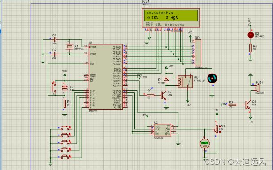Click the ground symbol below resistor R4

click(251, 60)
